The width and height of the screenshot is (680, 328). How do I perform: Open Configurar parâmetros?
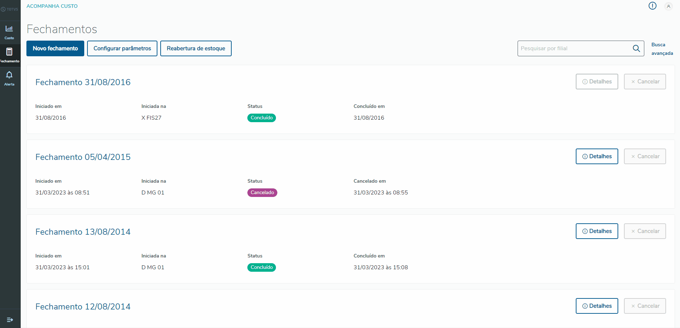pyautogui.click(x=122, y=48)
